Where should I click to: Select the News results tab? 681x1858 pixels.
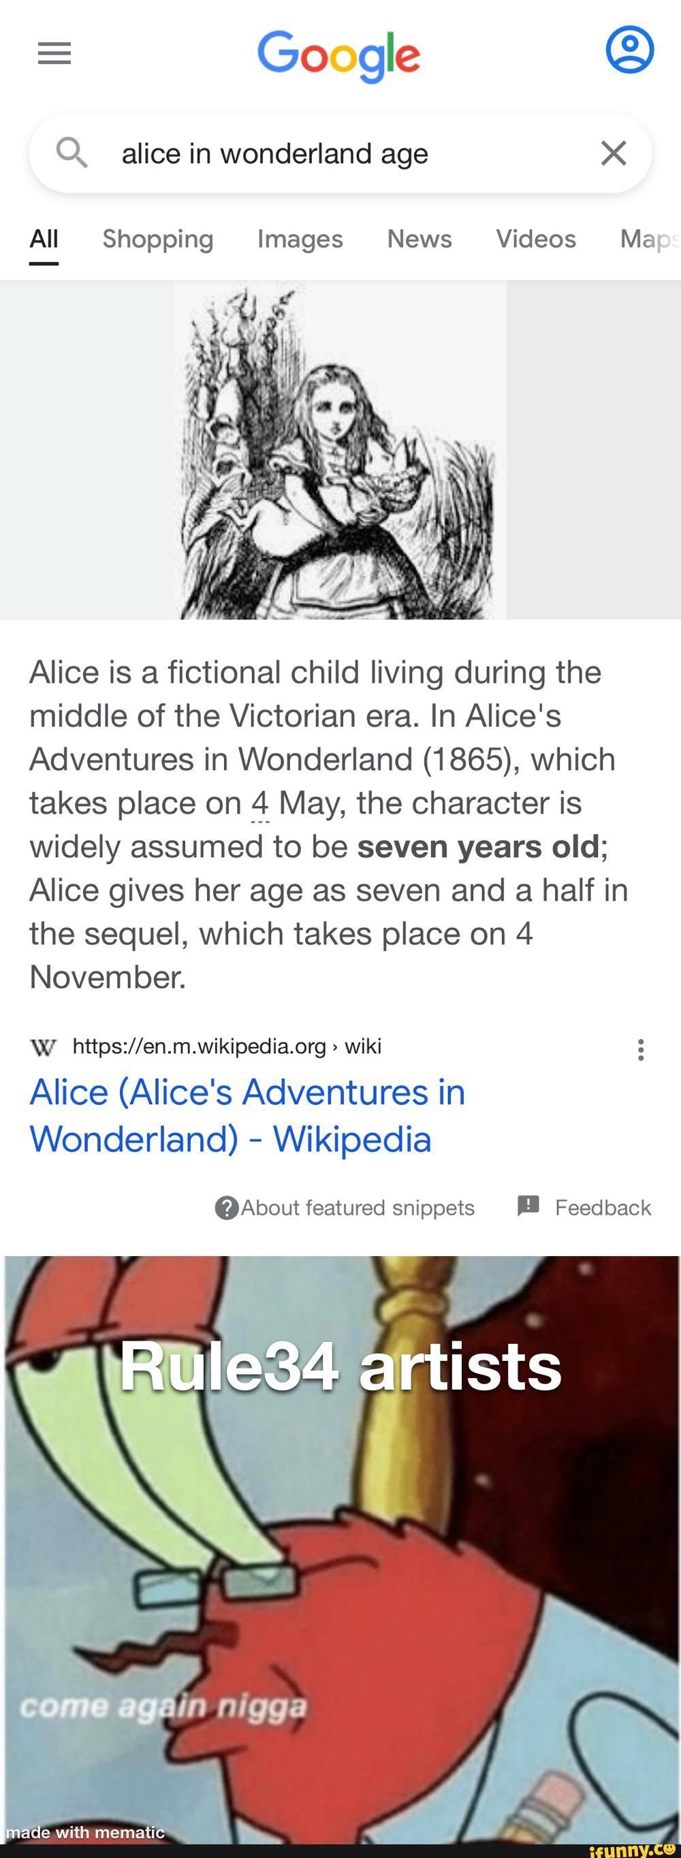419,239
